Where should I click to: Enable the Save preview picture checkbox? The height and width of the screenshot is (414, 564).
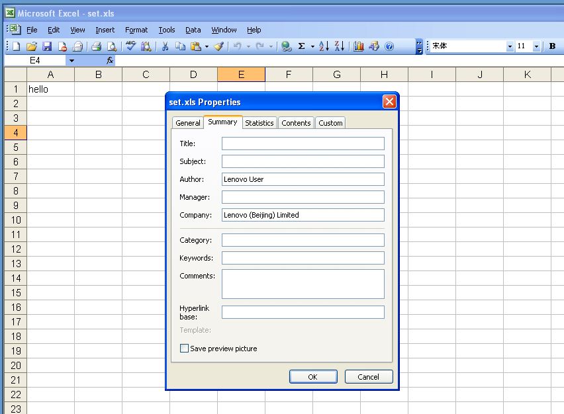[x=184, y=349]
